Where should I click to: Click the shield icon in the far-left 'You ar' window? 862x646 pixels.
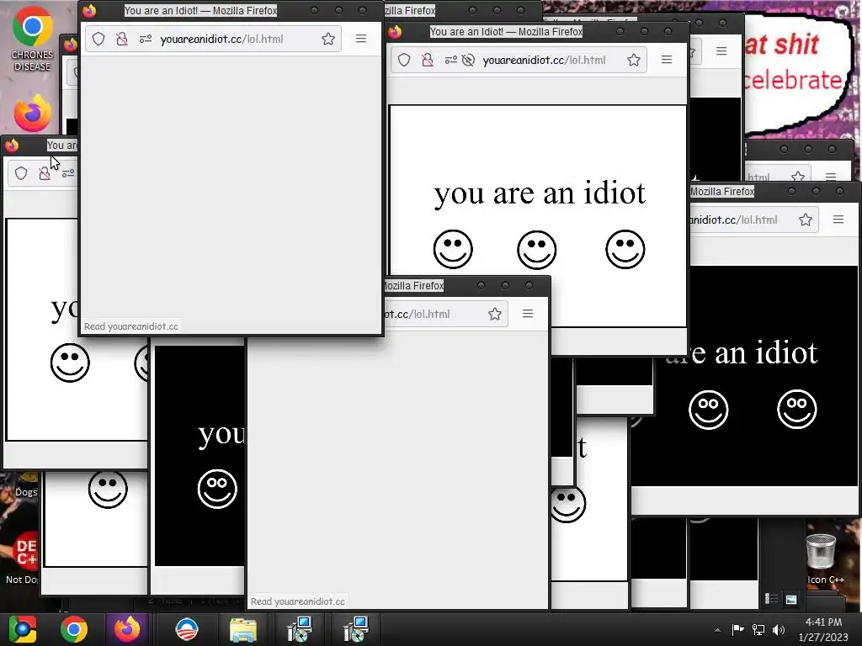(21, 173)
